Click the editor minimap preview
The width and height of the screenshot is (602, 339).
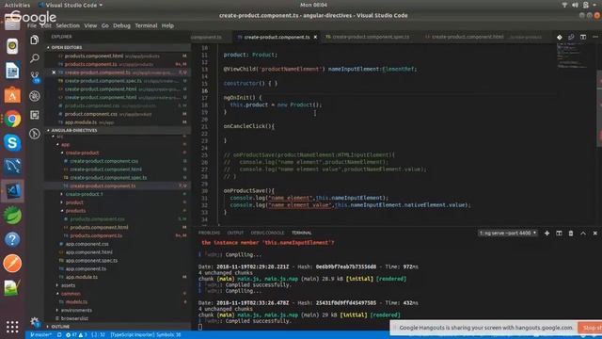click(x=572, y=56)
